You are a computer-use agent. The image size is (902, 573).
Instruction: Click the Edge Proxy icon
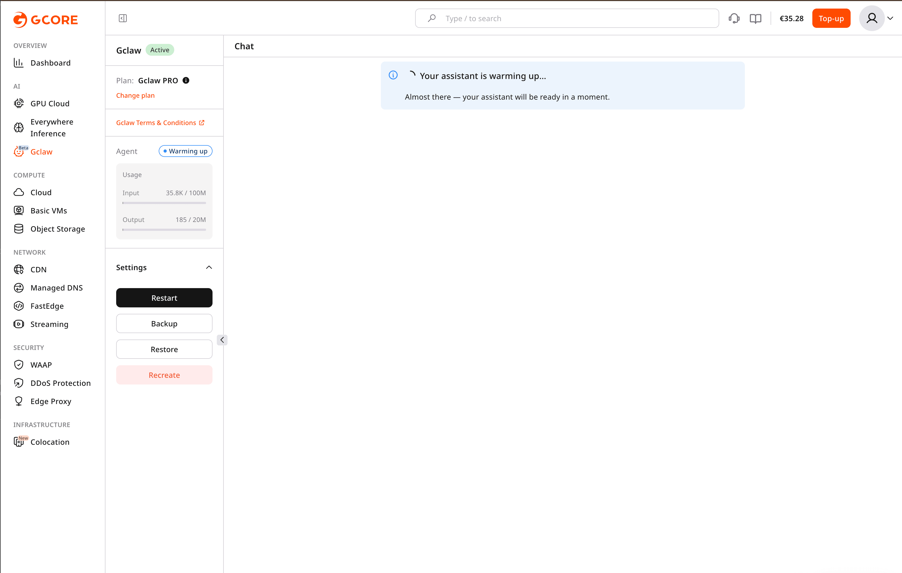click(x=19, y=401)
